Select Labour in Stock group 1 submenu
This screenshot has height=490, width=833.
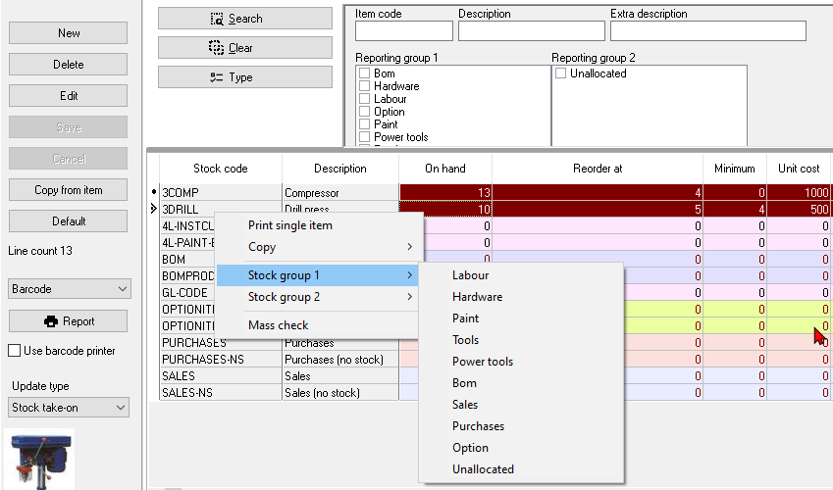521,275
